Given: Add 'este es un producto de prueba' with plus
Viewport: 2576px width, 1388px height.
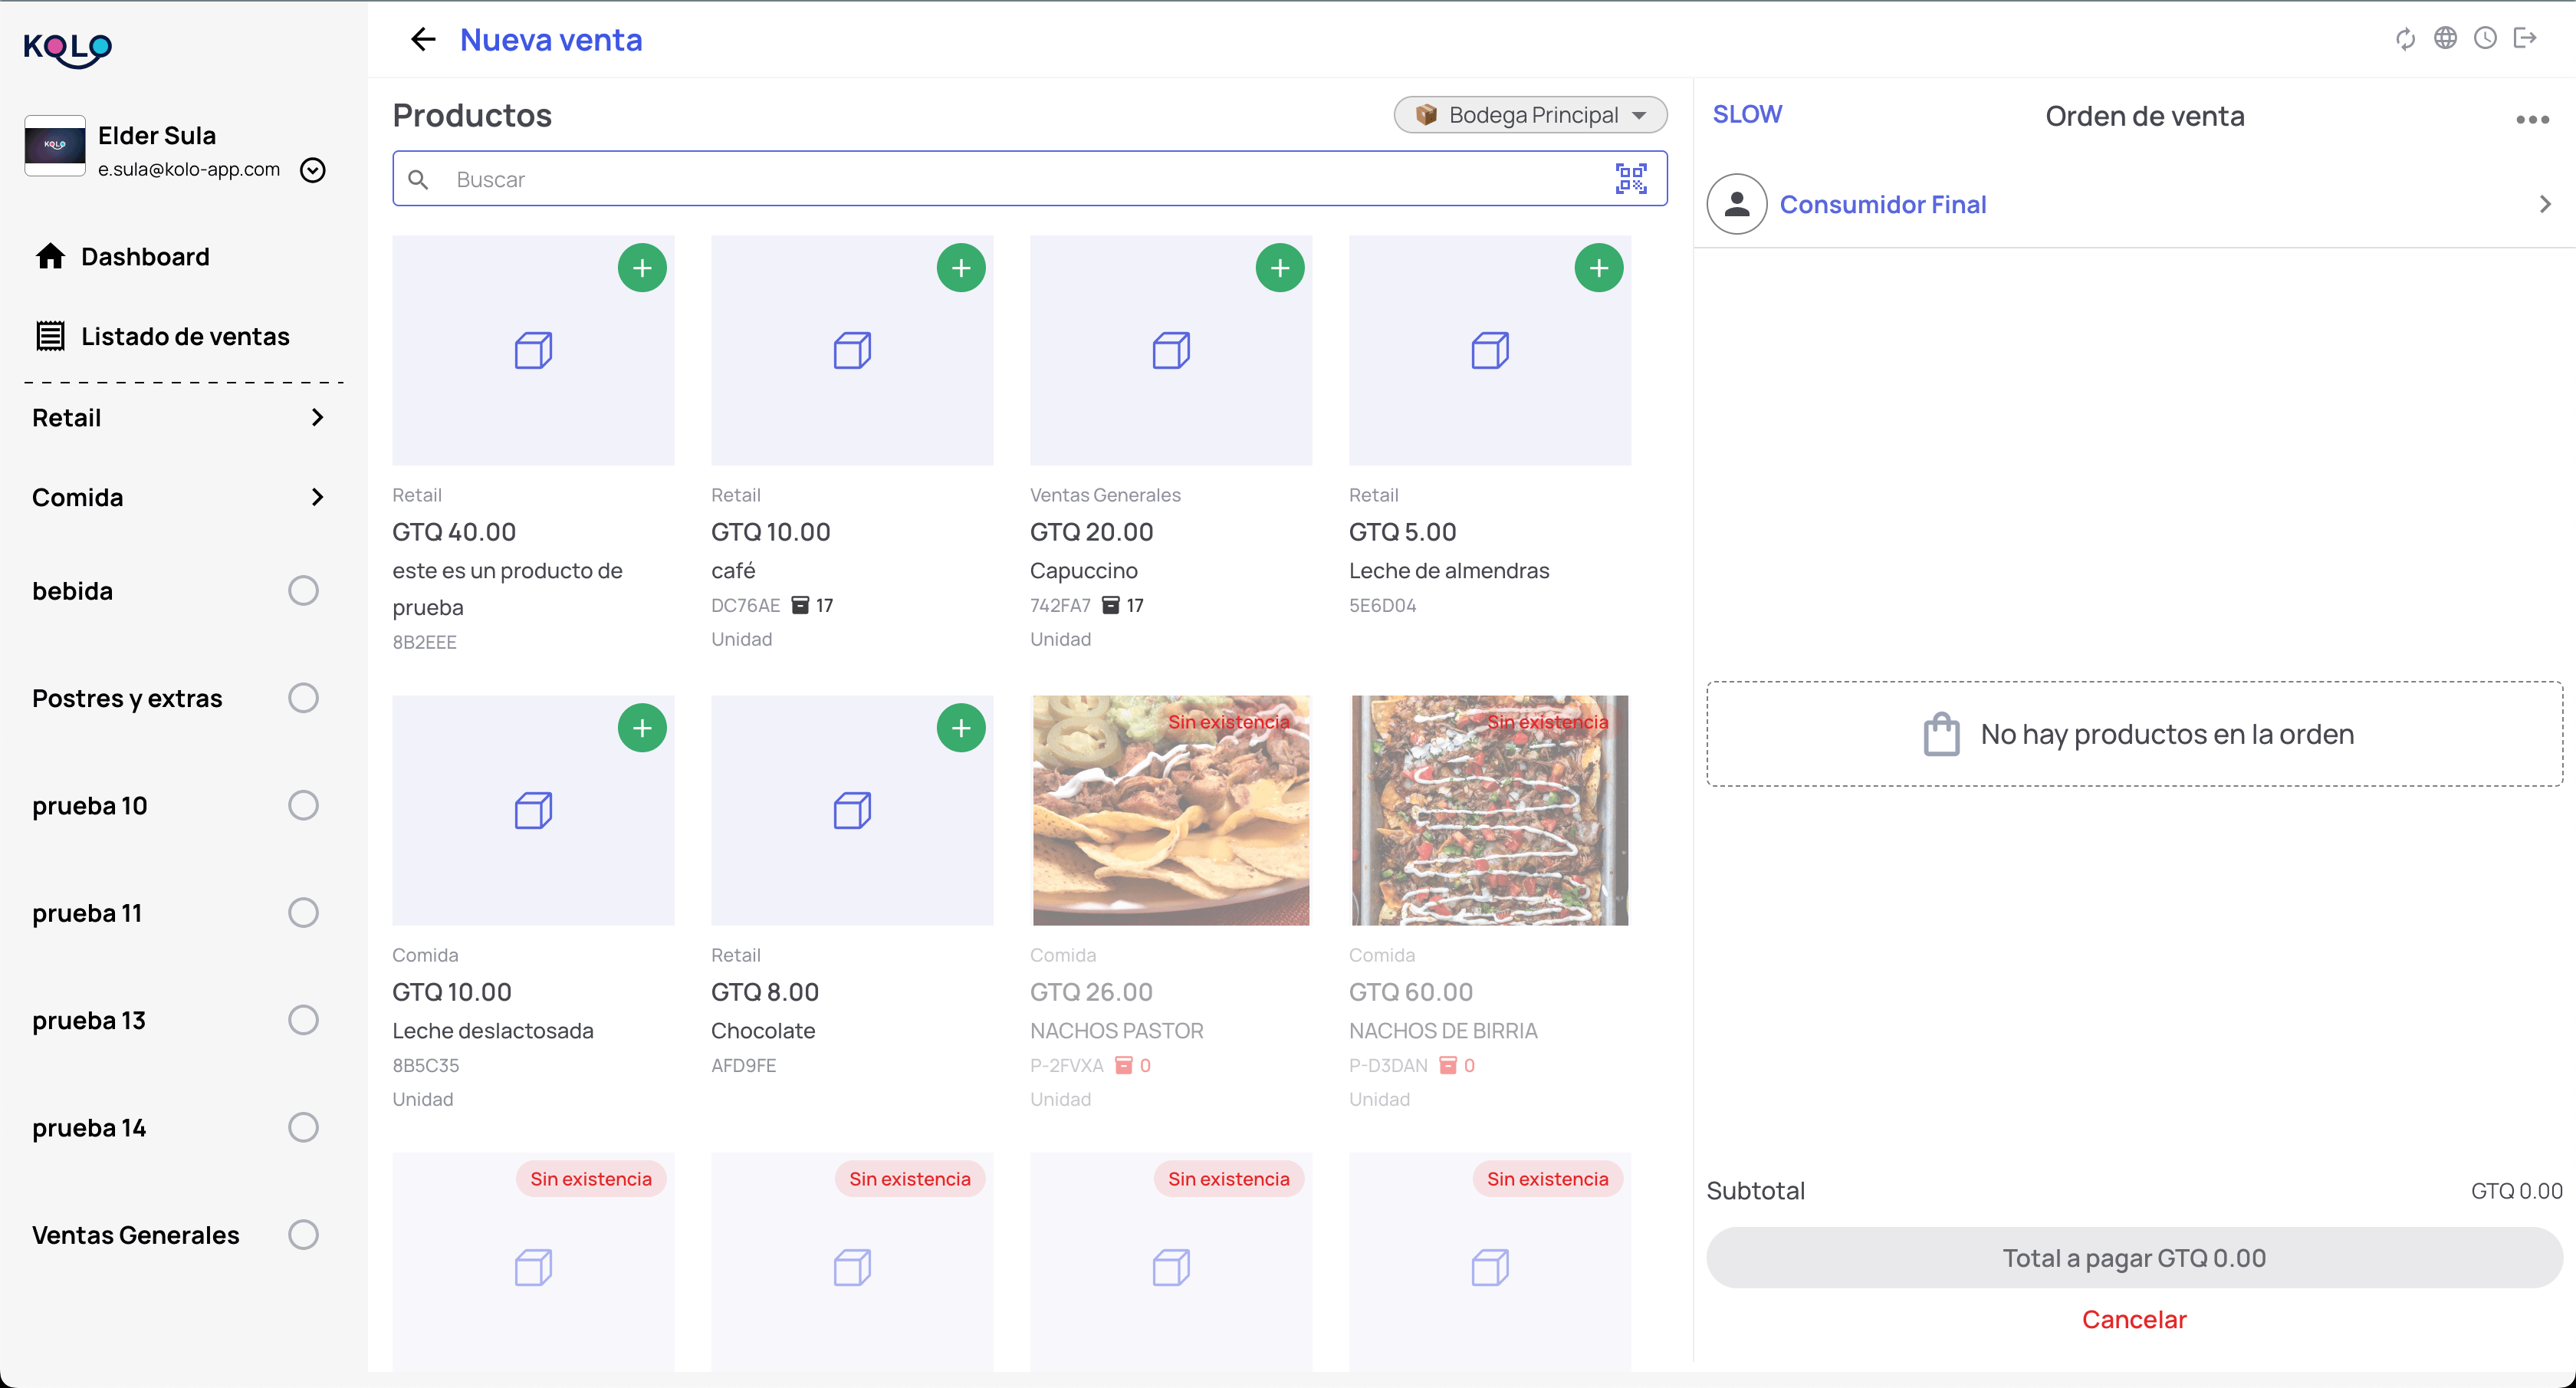Looking at the screenshot, I should pos(642,268).
